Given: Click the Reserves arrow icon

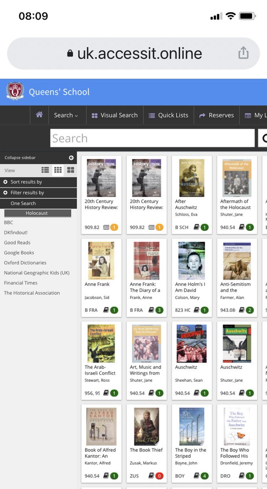Looking at the screenshot, I should 202,116.
